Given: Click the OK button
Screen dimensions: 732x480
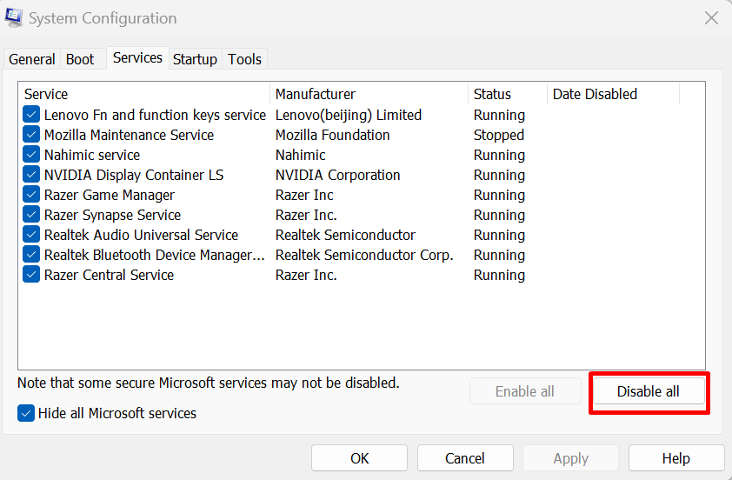Looking at the screenshot, I should click(360, 458).
